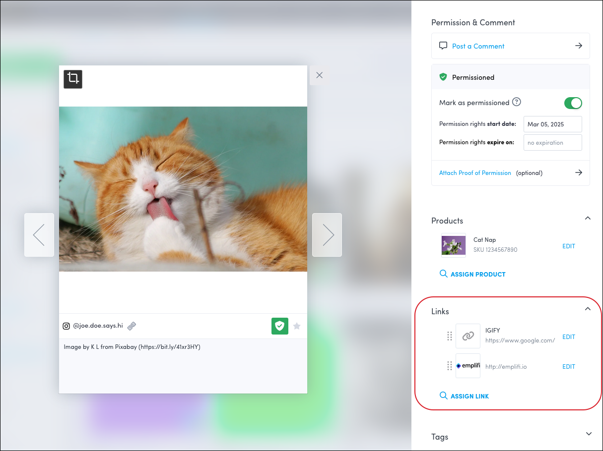The width and height of the screenshot is (603, 451).
Task: Expand the Tags section
Action: (589, 434)
